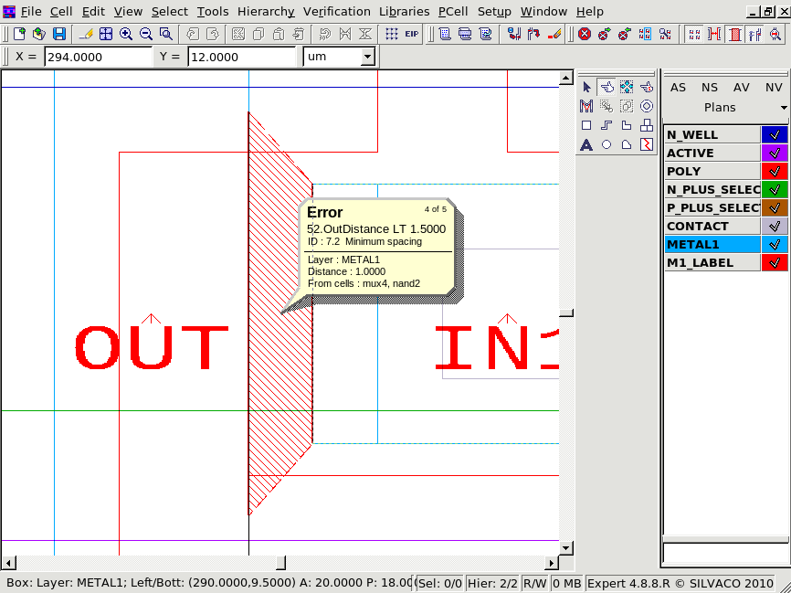
Task: Click the X coordinate input field
Action: click(x=97, y=57)
